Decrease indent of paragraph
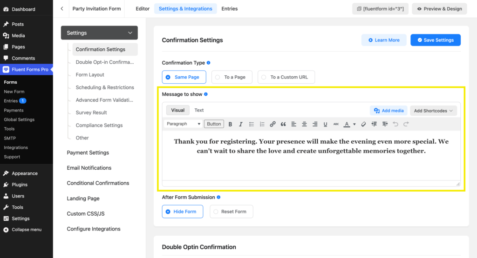 374,124
